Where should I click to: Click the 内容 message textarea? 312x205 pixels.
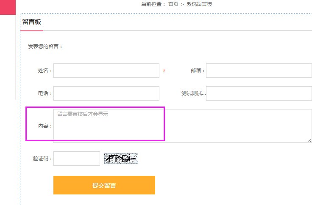pyautogui.click(x=182, y=126)
